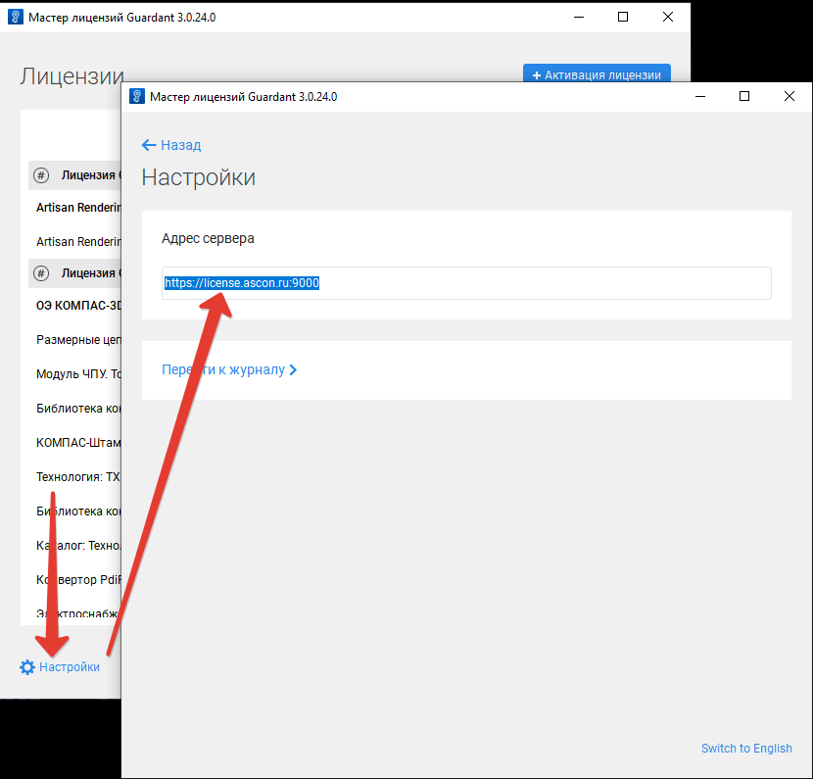Open the Настройки link at bottom left
Image resolution: width=813 pixels, height=779 pixels.
pyautogui.click(x=69, y=667)
